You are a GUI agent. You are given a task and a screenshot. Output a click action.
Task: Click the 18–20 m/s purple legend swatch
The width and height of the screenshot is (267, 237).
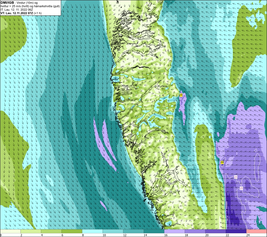coord(195,231)
